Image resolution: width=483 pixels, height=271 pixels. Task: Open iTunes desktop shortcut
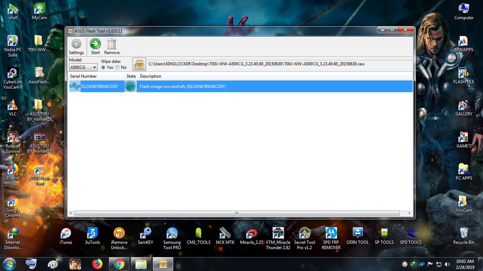(66, 236)
